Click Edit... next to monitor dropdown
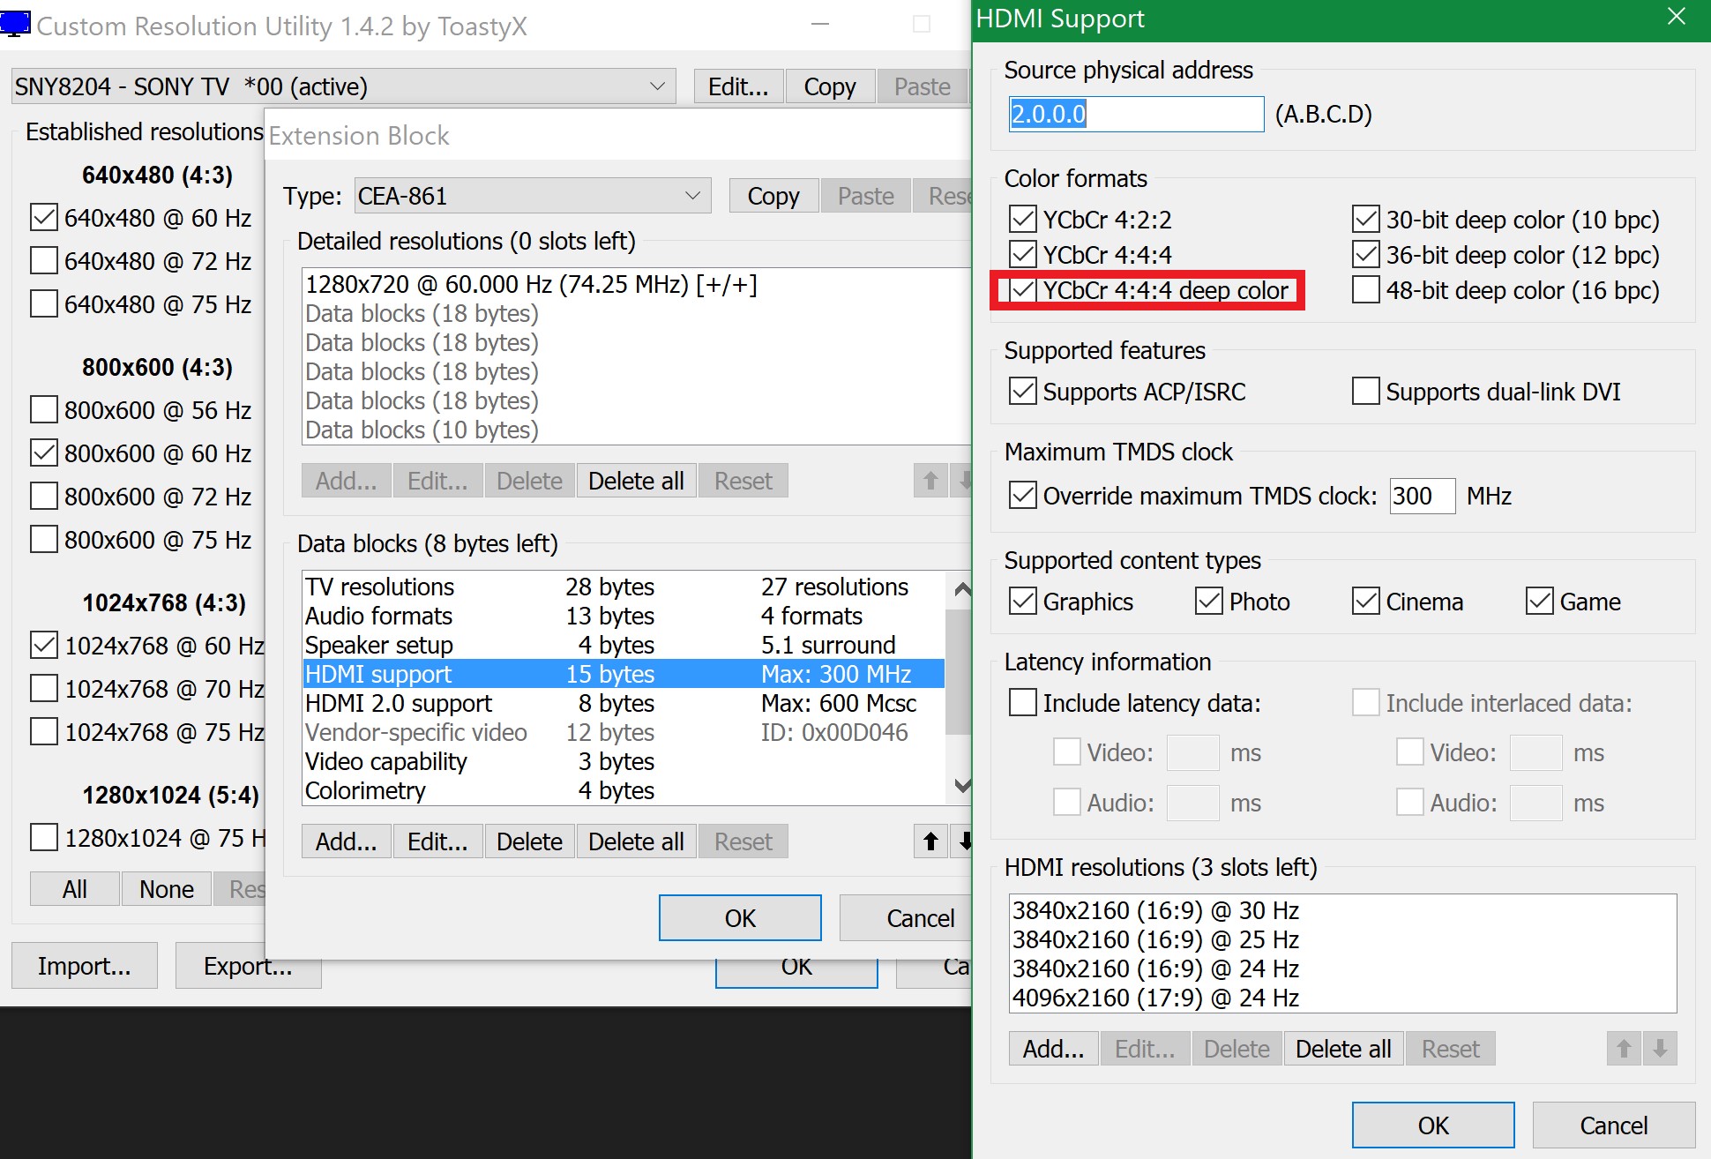This screenshot has height=1159, width=1711. click(738, 86)
